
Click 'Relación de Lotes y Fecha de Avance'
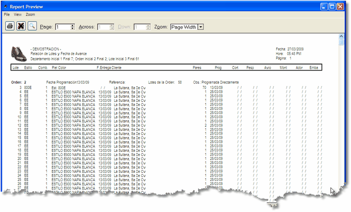(x=58, y=54)
